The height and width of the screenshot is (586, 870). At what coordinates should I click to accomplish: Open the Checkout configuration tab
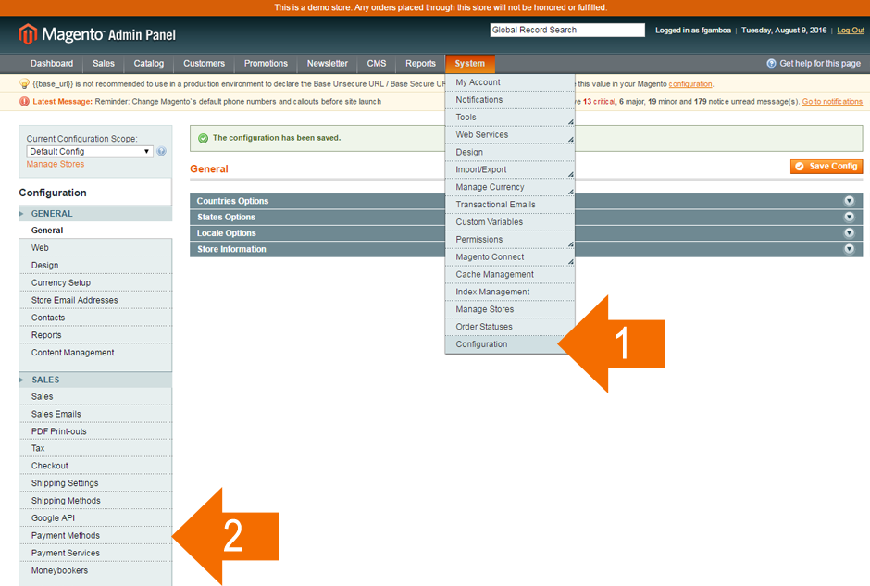coord(95,467)
